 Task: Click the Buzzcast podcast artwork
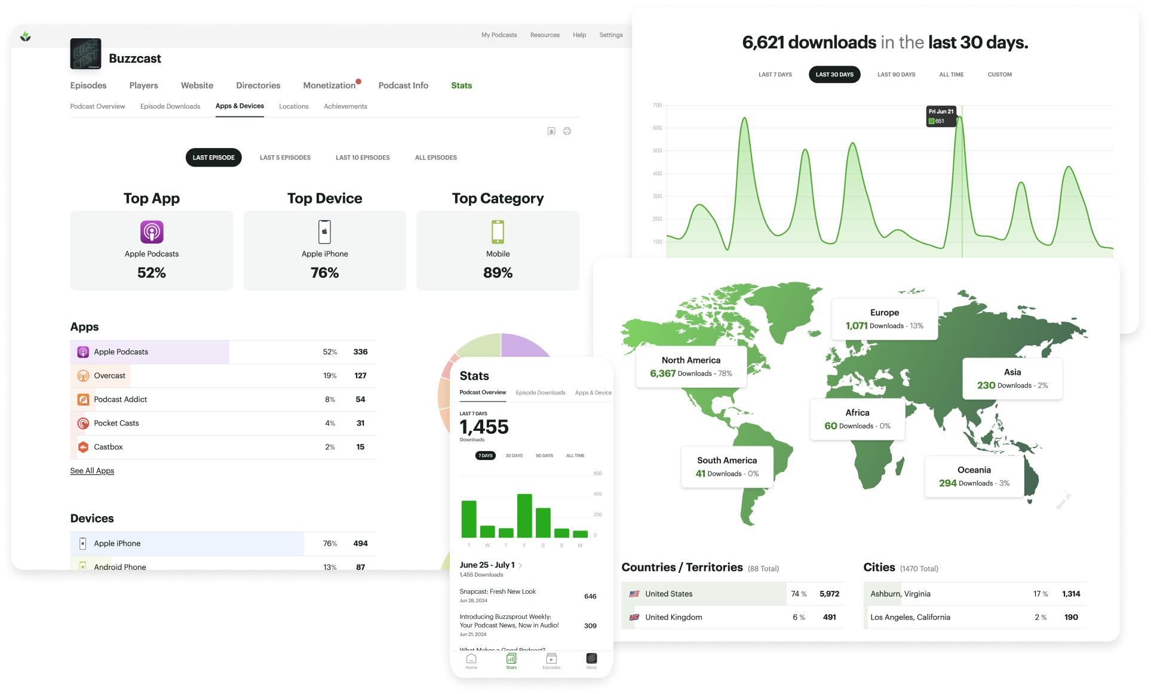(x=85, y=54)
